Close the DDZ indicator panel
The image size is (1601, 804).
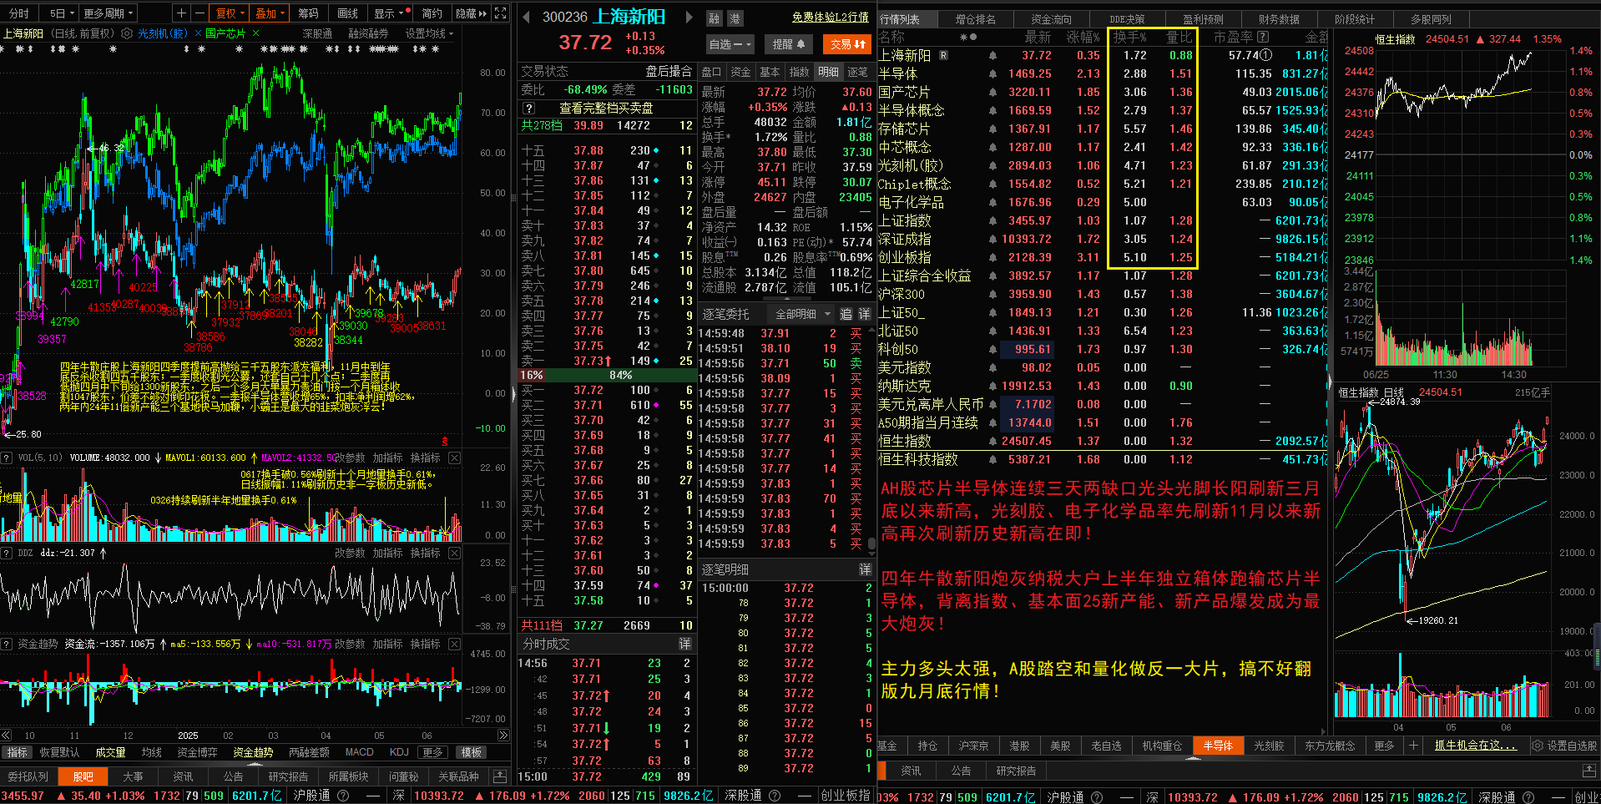pos(454,554)
